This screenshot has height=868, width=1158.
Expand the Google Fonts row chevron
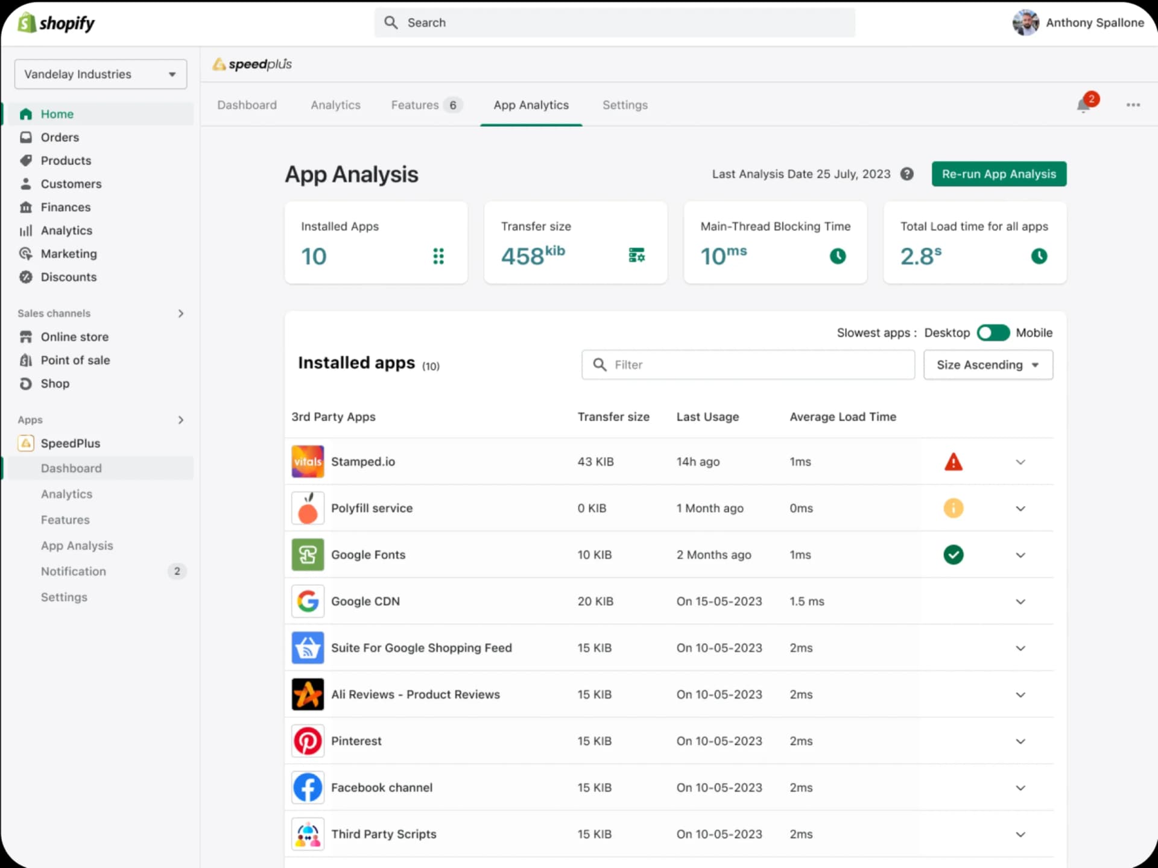pyautogui.click(x=1020, y=555)
